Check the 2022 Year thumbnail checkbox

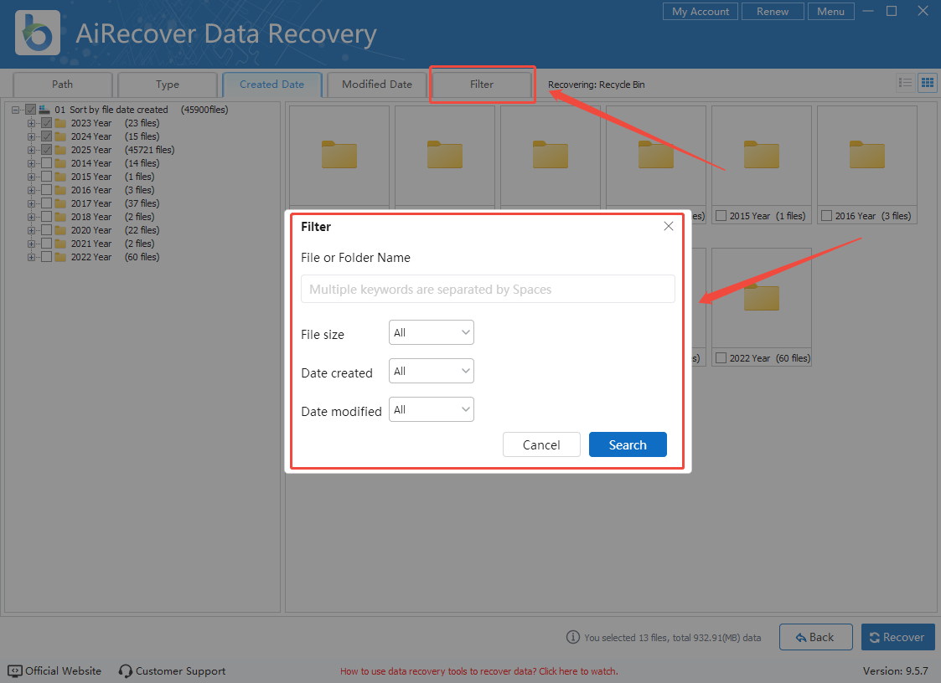721,358
